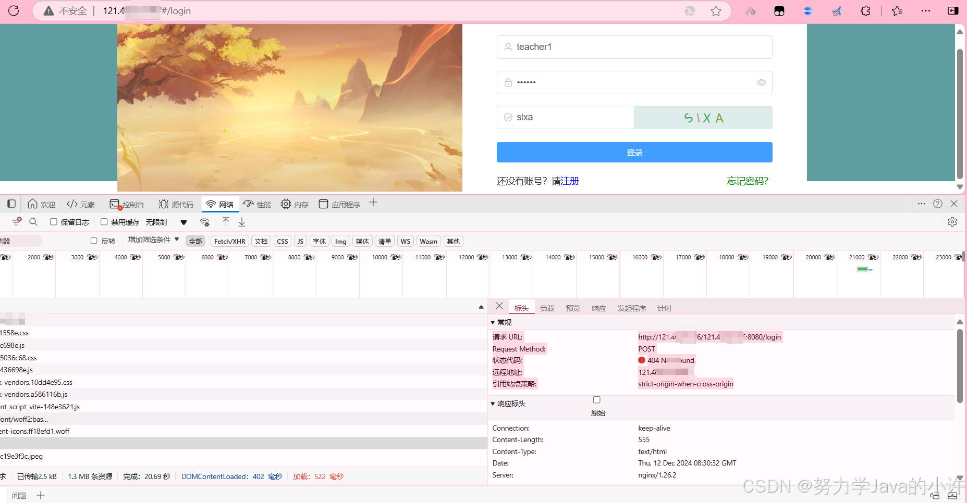Open the Application panel tab
The width and height of the screenshot is (967, 503).
(x=339, y=204)
